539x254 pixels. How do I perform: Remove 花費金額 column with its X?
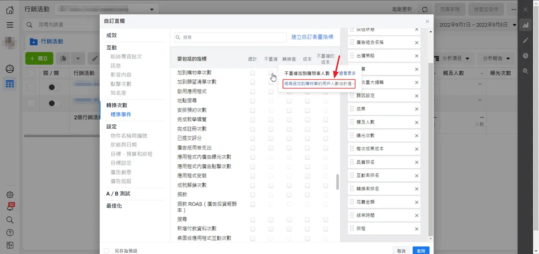pos(416,202)
